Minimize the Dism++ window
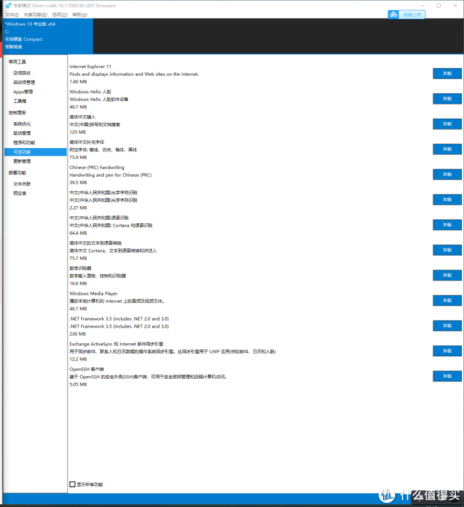Screen dimensions: 464x507 pos(422,5)
